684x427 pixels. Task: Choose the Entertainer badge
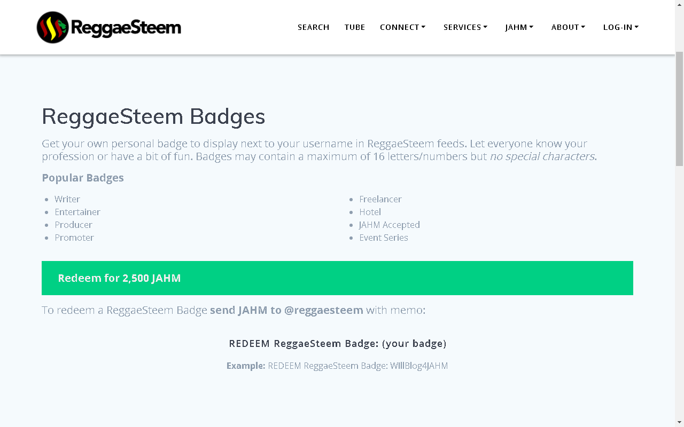(x=77, y=211)
